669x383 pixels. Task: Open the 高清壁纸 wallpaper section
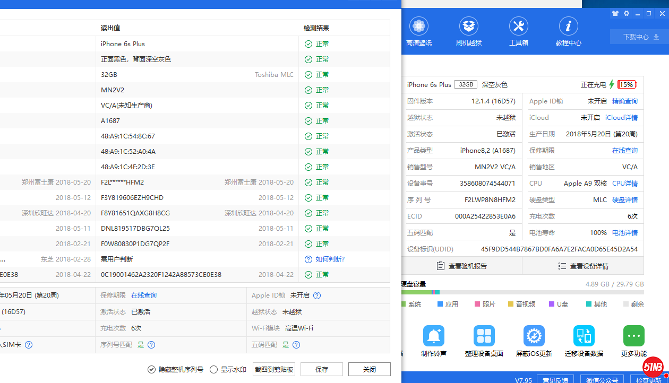[x=419, y=31]
